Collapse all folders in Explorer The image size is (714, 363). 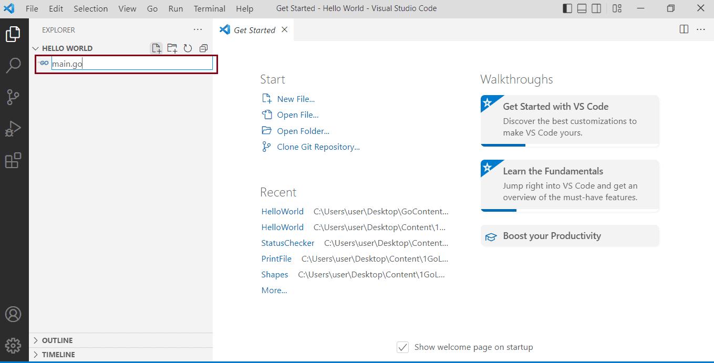203,48
